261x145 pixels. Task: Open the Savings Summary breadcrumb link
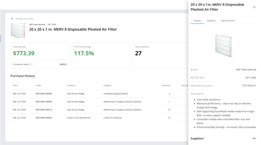coord(24,19)
